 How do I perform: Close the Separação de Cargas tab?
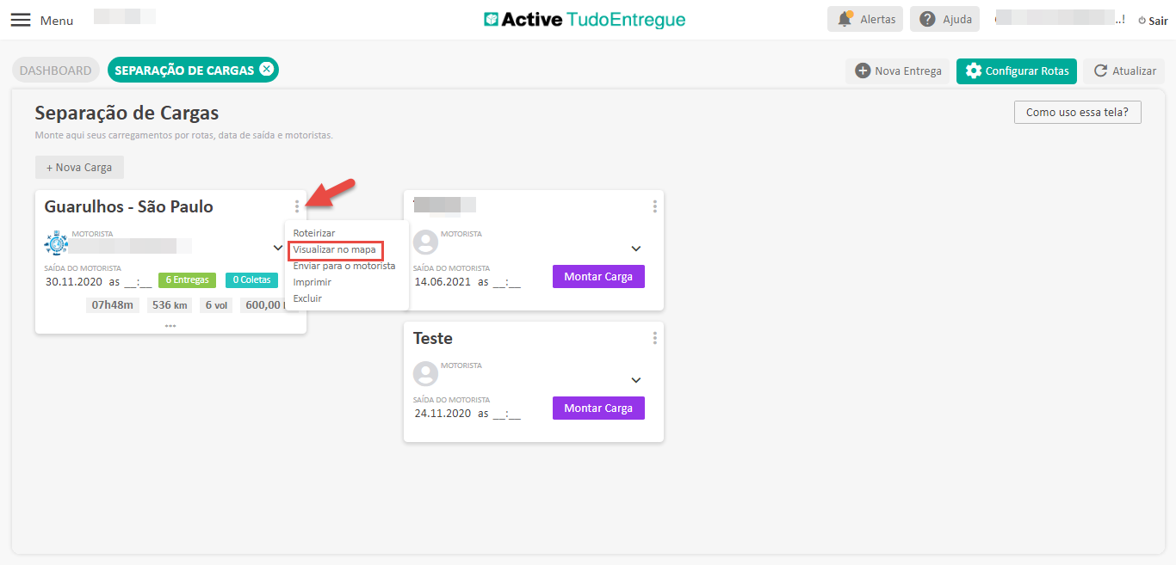click(267, 70)
